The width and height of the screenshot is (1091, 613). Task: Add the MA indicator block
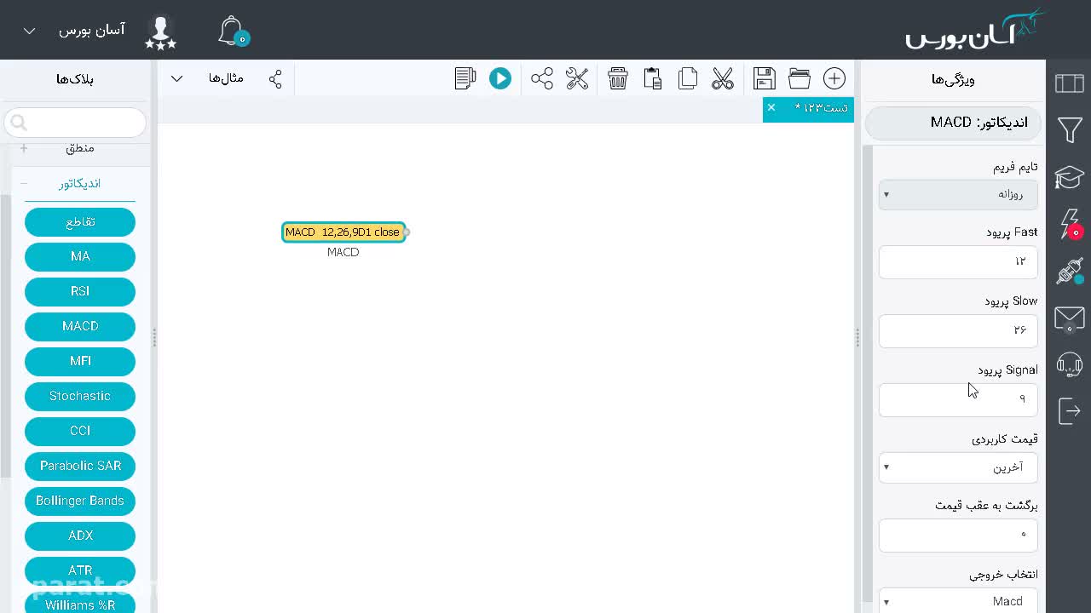pos(80,256)
